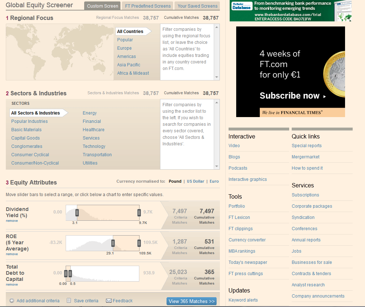This screenshot has width=365, height=307.
Task: Click Dividend Yield lower slider handle
Action: 77,213
